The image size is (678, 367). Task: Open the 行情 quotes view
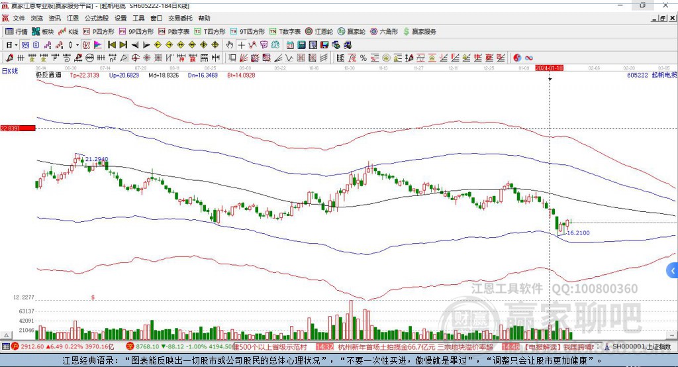tap(16, 32)
